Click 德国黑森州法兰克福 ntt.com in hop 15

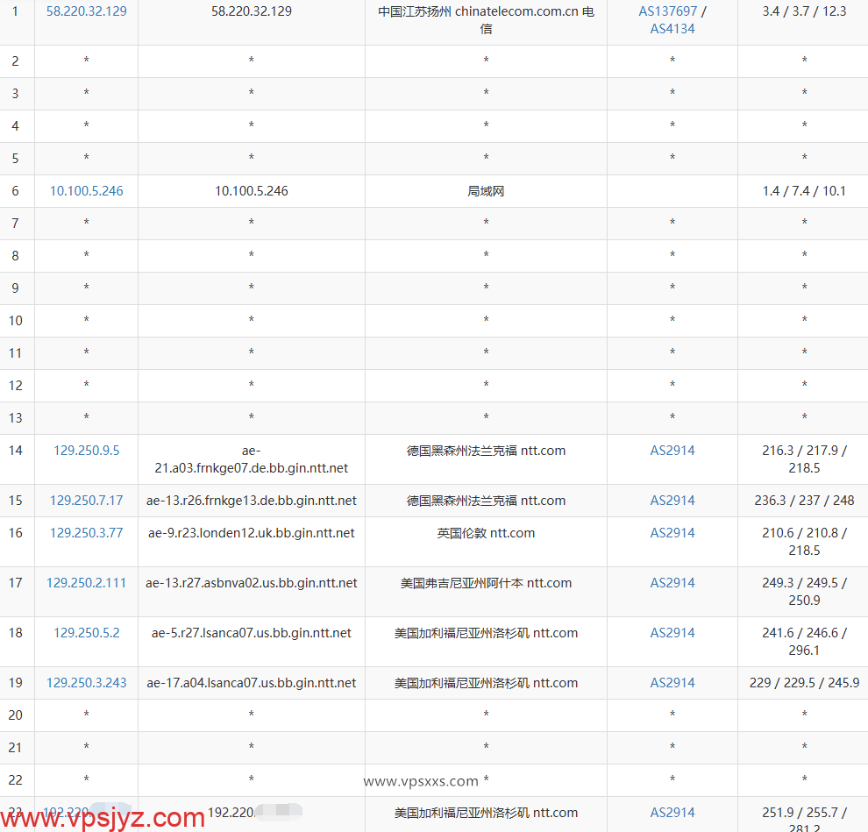(486, 501)
